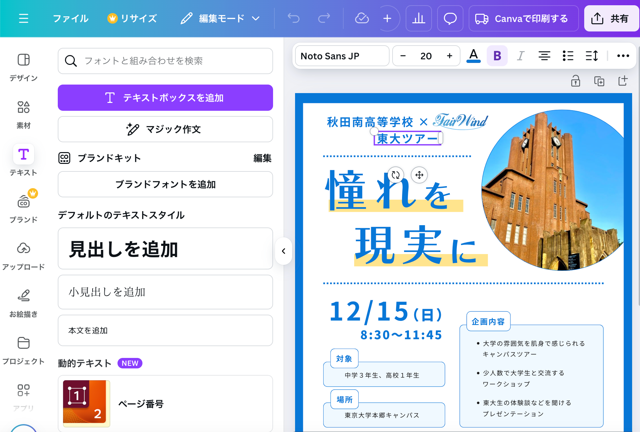Collapse the side panel with the chevron
Image resolution: width=640 pixels, height=432 pixels.
click(284, 251)
